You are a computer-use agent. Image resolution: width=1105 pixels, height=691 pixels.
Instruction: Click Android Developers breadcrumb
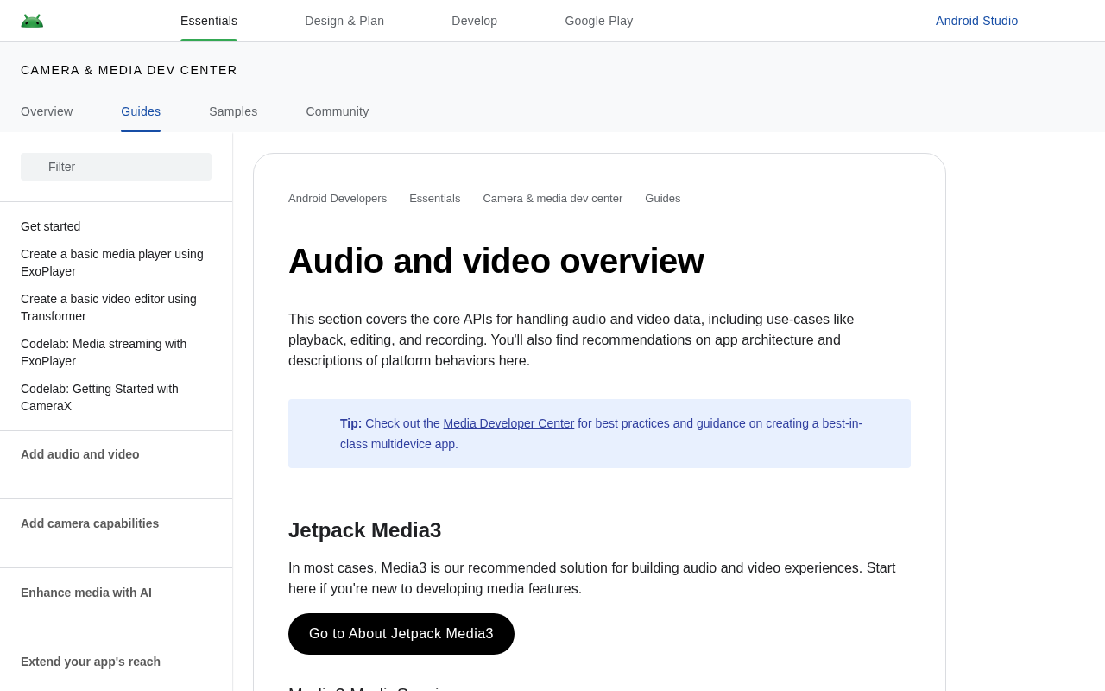click(338, 198)
